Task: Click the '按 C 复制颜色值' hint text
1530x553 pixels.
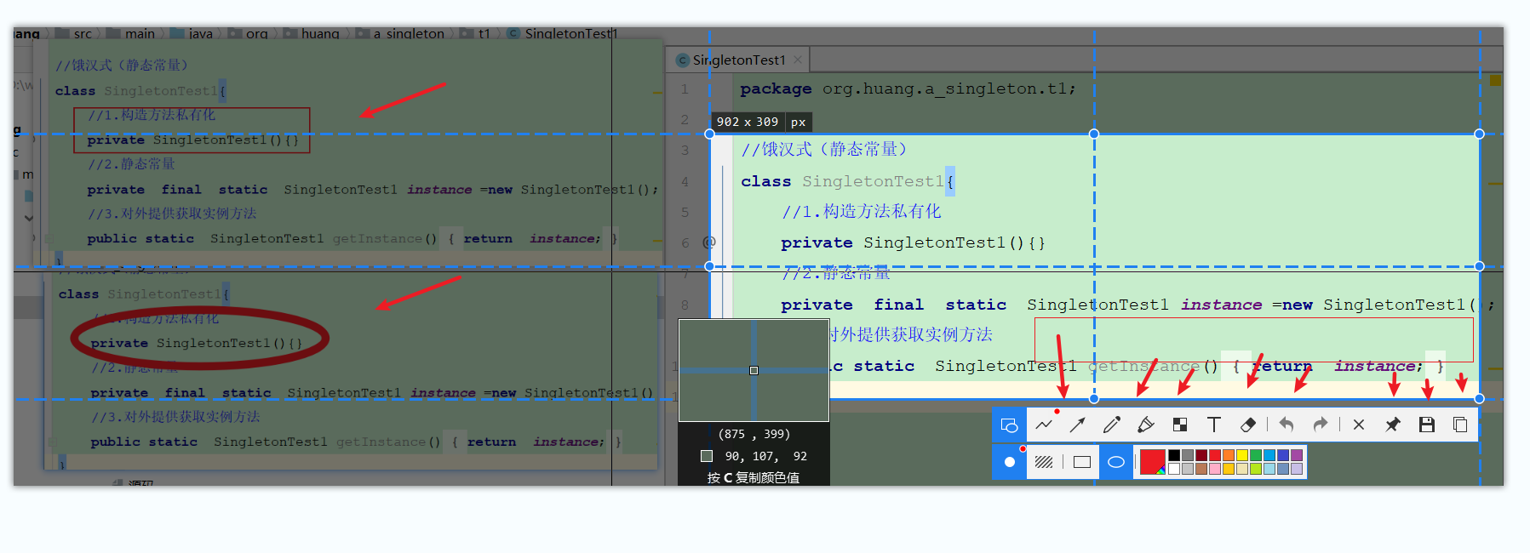Action: pos(754,477)
